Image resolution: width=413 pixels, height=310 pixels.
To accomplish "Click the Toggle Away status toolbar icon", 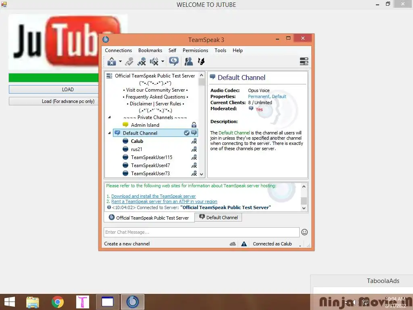I will coord(129,61).
